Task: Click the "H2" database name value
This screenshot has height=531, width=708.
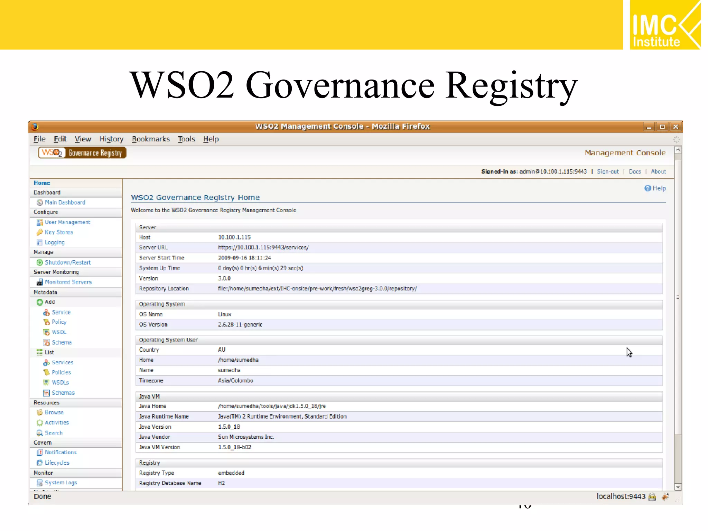Action: [x=221, y=483]
